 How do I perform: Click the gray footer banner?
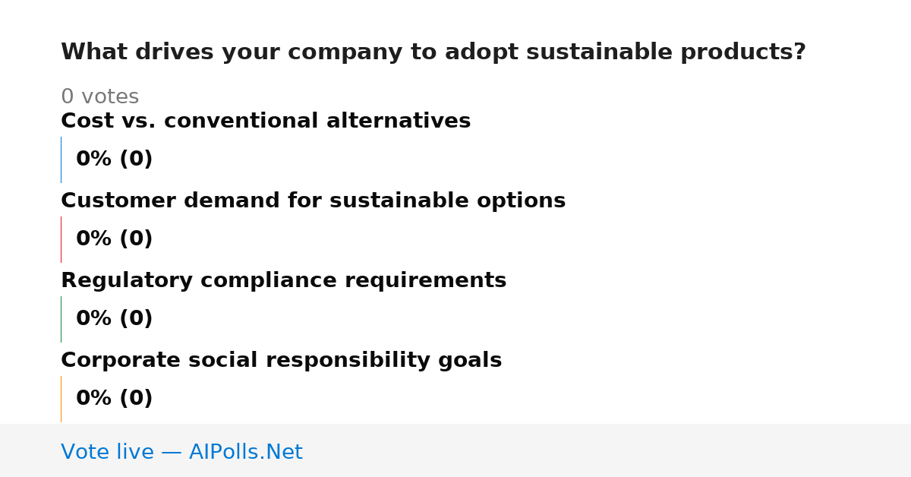click(455, 450)
